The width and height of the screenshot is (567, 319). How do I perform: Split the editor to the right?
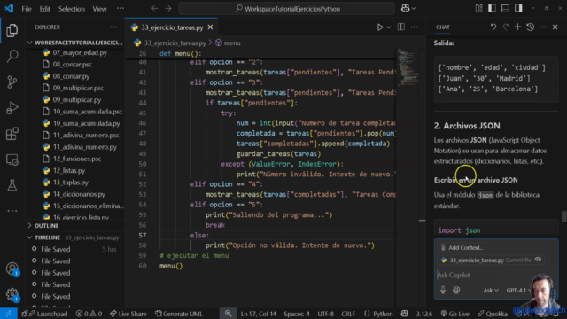coord(401,27)
